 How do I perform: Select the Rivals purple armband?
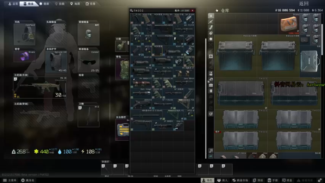click(24, 57)
